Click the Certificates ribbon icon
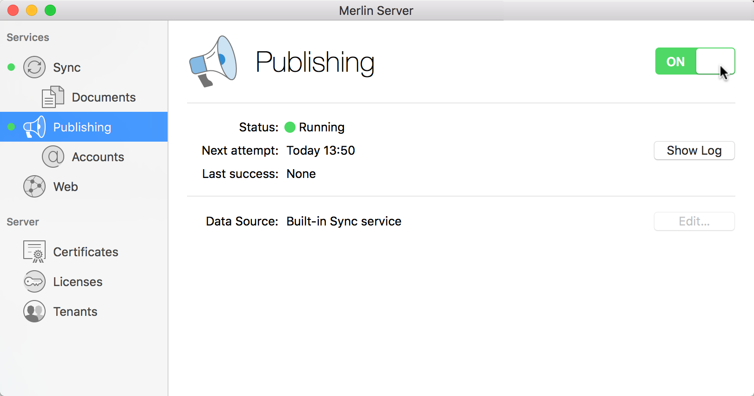This screenshot has height=396, width=754. (34, 252)
